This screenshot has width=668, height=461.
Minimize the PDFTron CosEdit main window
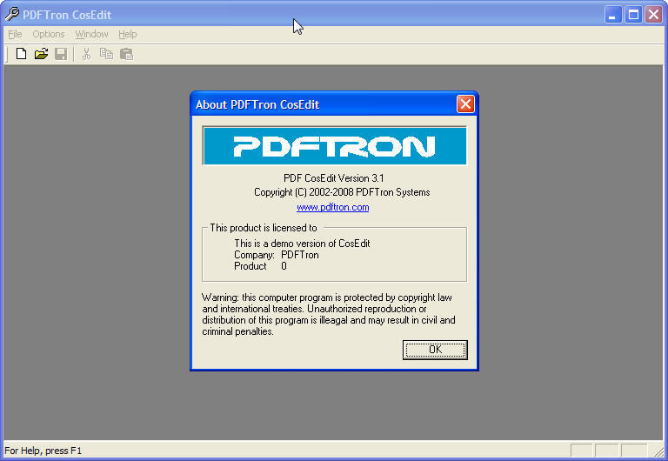(x=613, y=15)
